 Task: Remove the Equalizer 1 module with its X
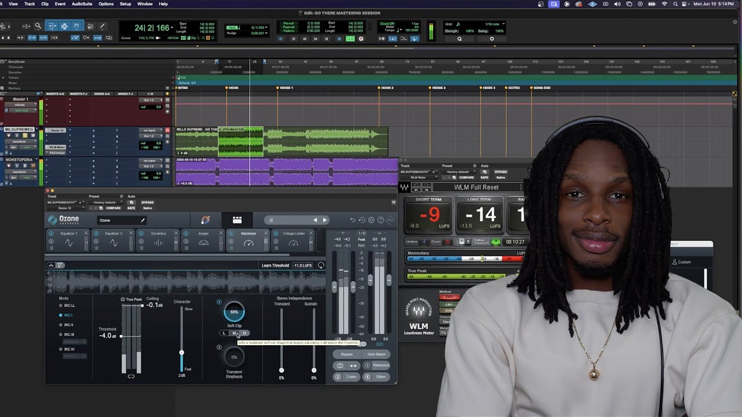click(x=86, y=233)
